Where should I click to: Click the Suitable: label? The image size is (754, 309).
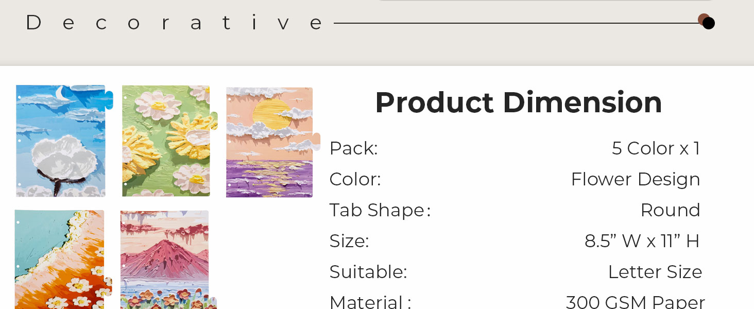(368, 272)
